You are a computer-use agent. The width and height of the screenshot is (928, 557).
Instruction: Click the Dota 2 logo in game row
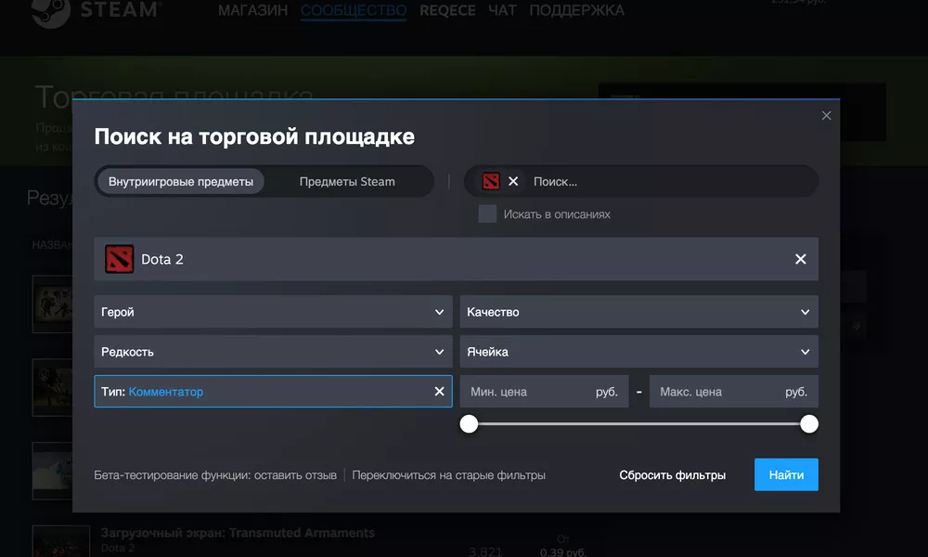119,259
